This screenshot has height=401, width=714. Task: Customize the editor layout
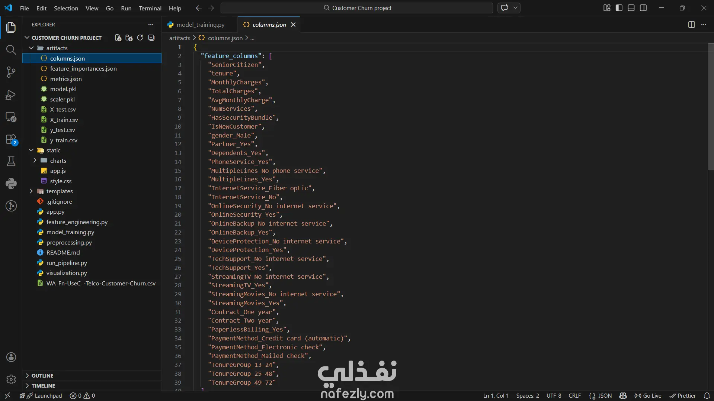click(x=607, y=8)
